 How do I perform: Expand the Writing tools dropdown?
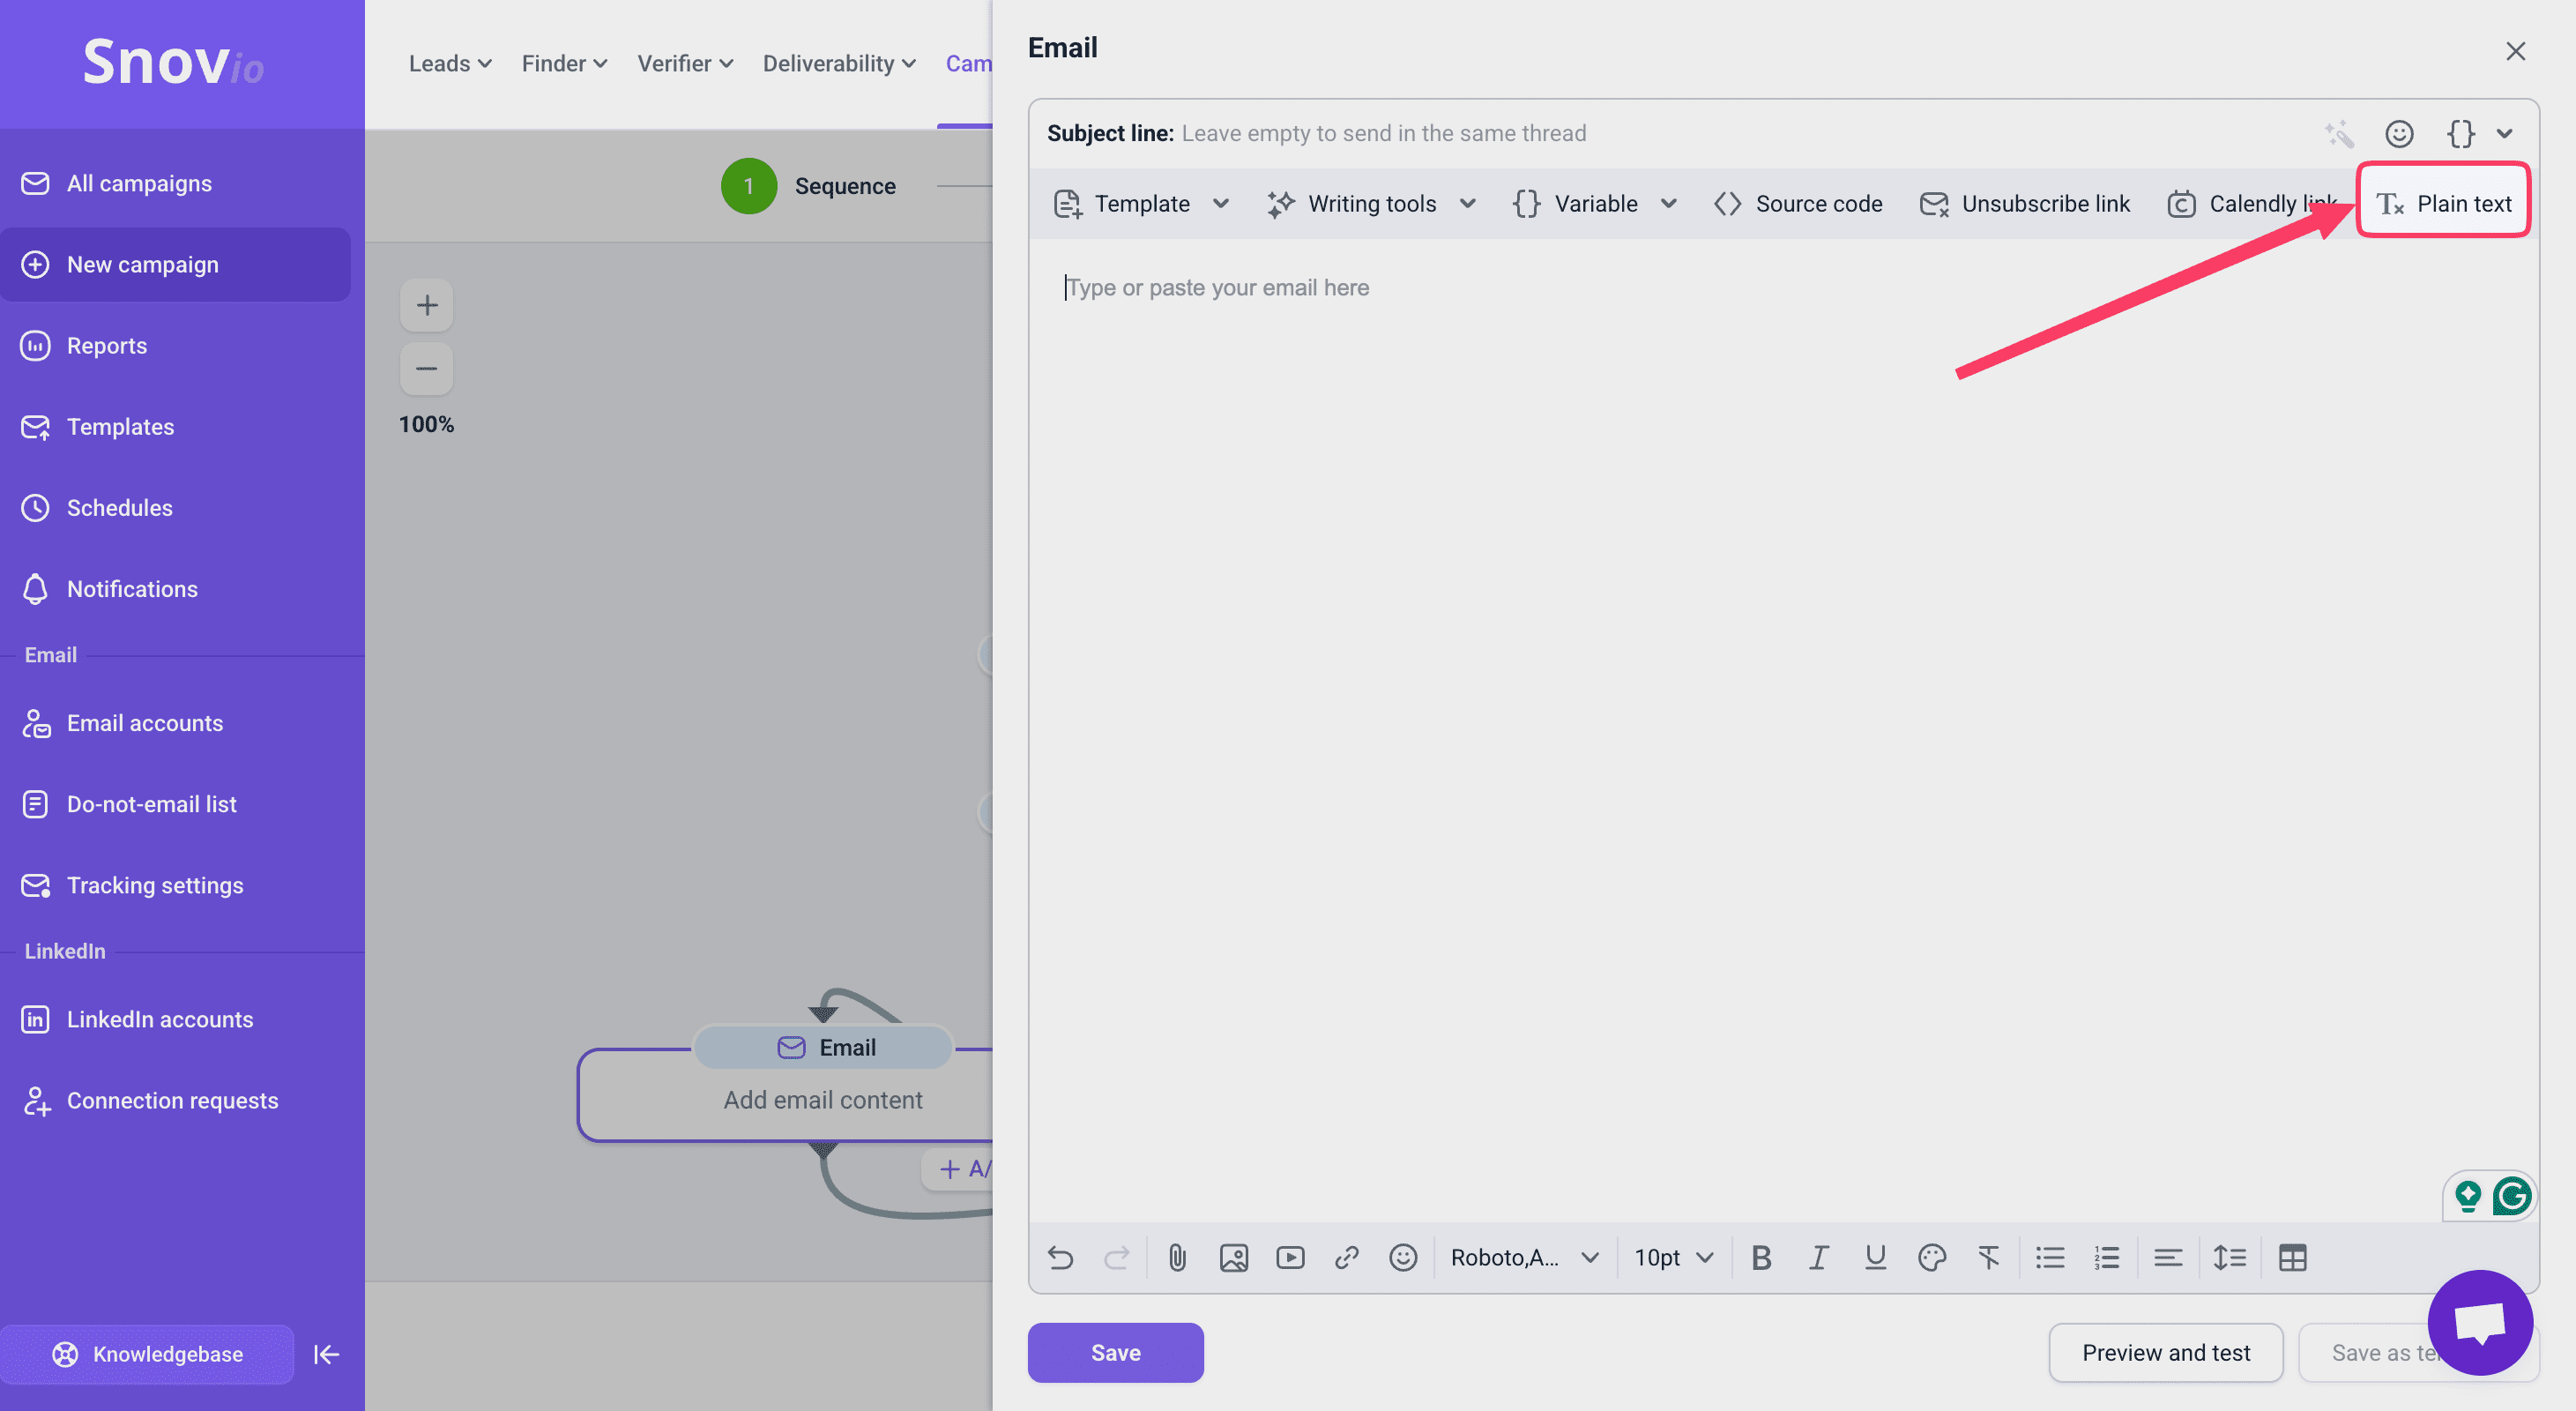click(x=1371, y=204)
